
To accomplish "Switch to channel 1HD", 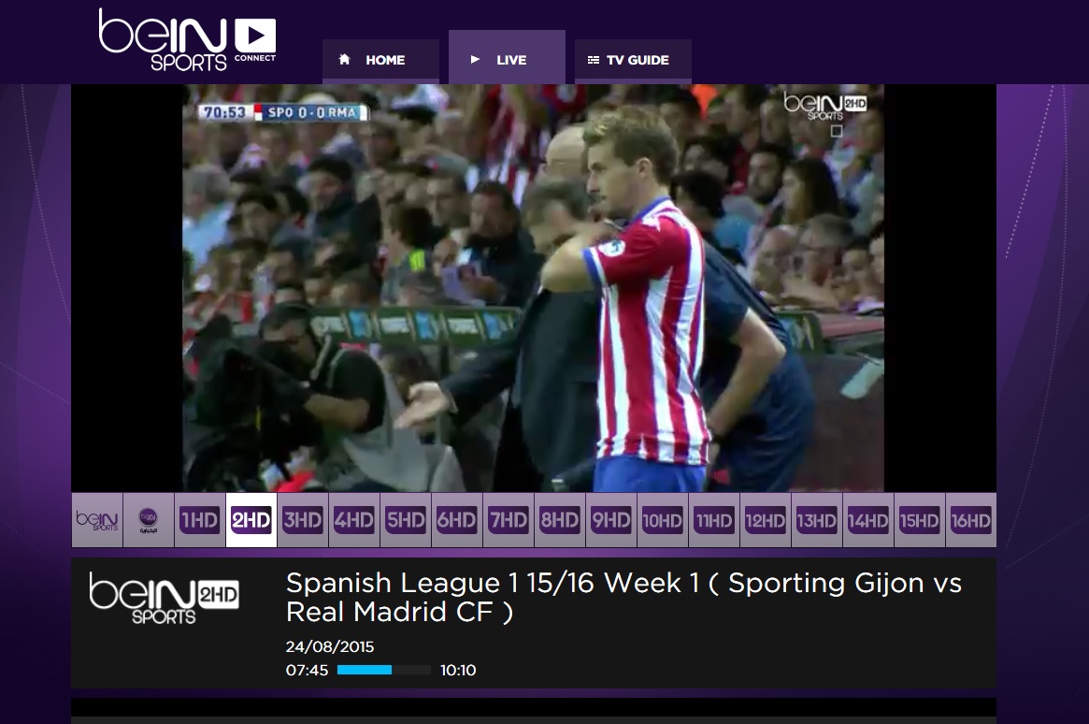I will [x=200, y=520].
